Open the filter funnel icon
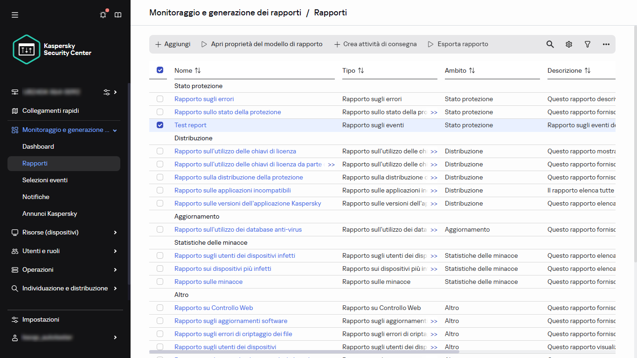 point(588,44)
